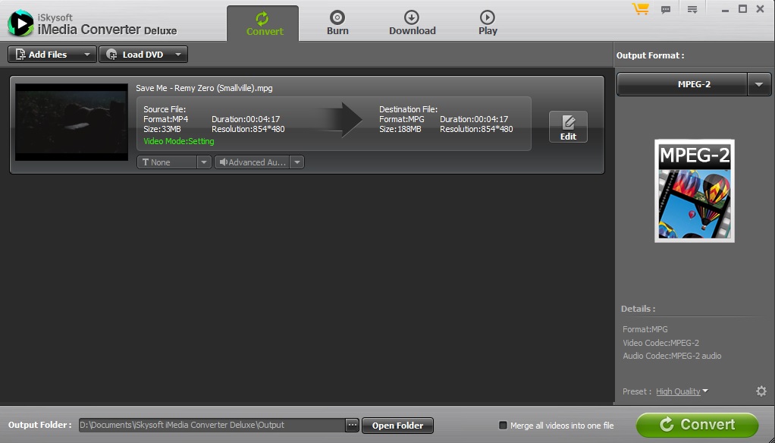Image resolution: width=775 pixels, height=443 pixels.
Task: Open the High Quality preset dropdown
Action: point(682,391)
